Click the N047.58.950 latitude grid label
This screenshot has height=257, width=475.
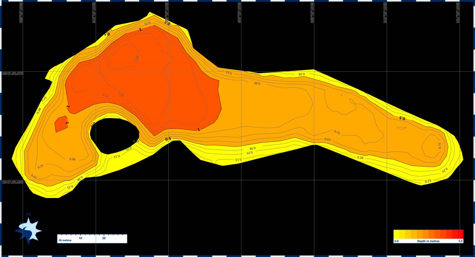tap(13, 182)
